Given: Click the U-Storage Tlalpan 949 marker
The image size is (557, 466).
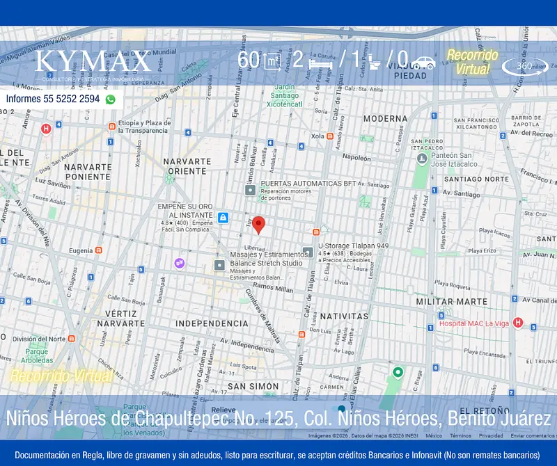Looking at the screenshot, I should [x=308, y=252].
